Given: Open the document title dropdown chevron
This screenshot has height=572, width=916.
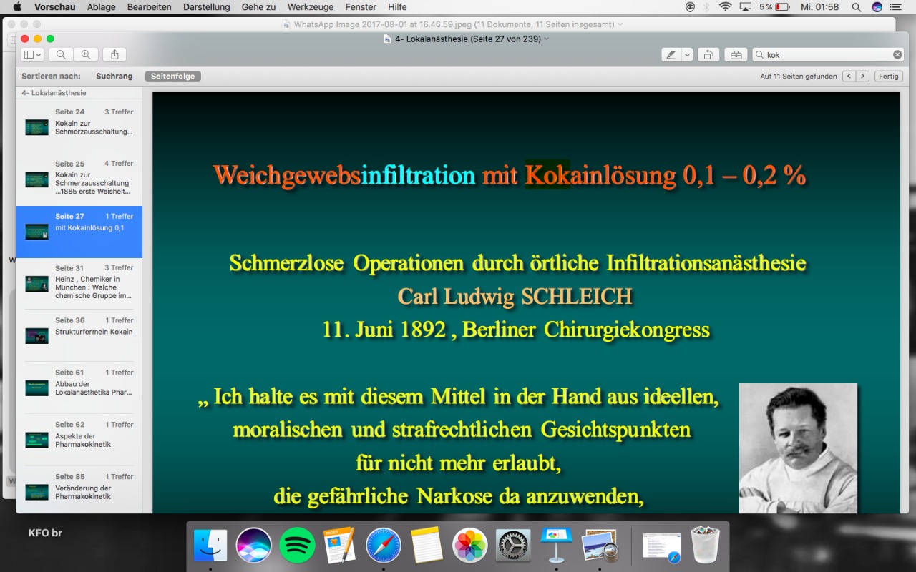Looking at the screenshot, I should [547, 39].
